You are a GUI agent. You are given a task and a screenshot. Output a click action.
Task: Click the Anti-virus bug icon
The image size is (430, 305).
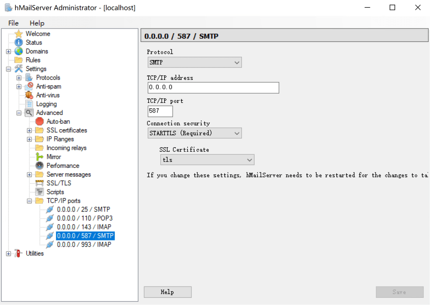[29, 96]
